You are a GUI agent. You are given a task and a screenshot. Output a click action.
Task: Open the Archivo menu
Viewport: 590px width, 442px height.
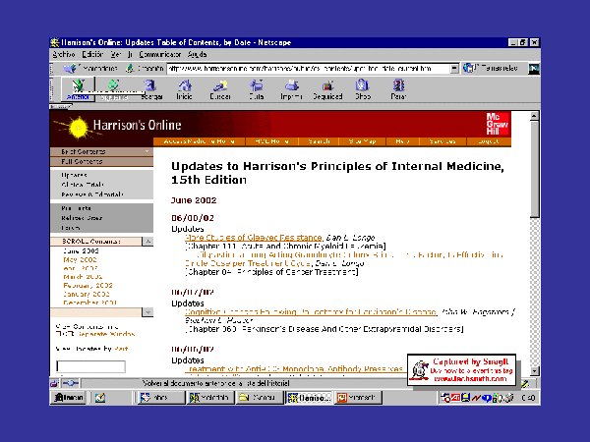pyautogui.click(x=64, y=54)
